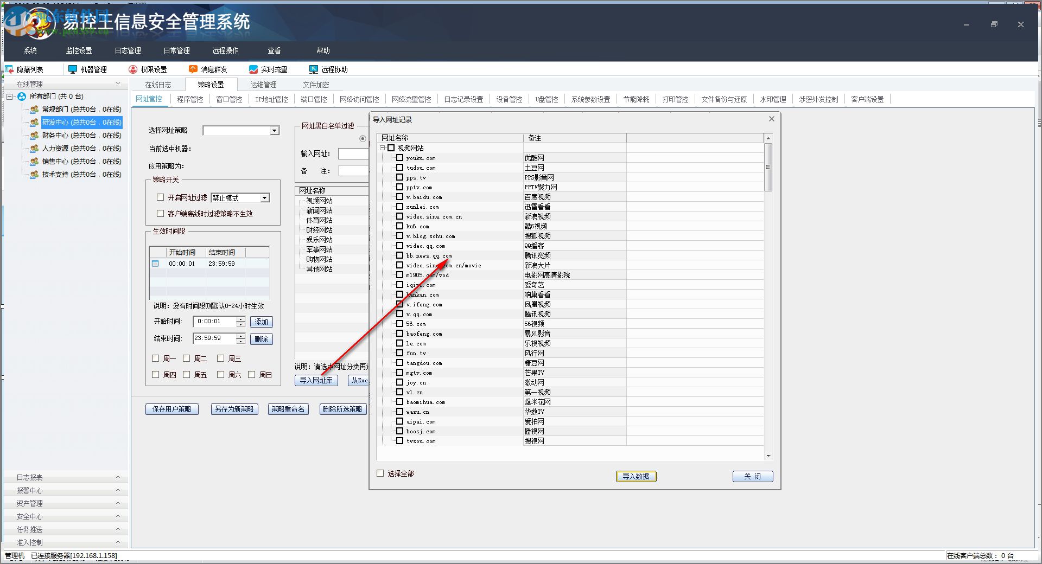Select 新闻网站 in 网址名称 list
The width and height of the screenshot is (1042, 564).
click(320, 210)
